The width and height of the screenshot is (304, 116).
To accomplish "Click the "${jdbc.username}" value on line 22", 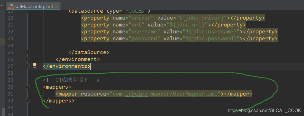I will pos(211,32).
